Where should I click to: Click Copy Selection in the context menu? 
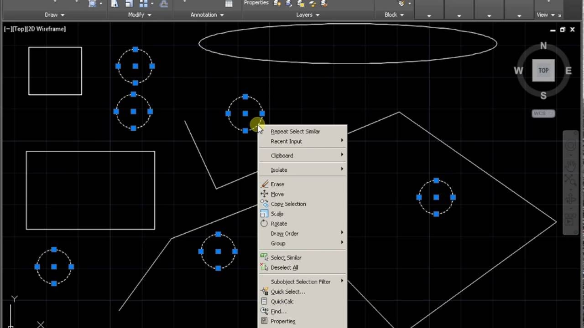[x=303, y=204]
